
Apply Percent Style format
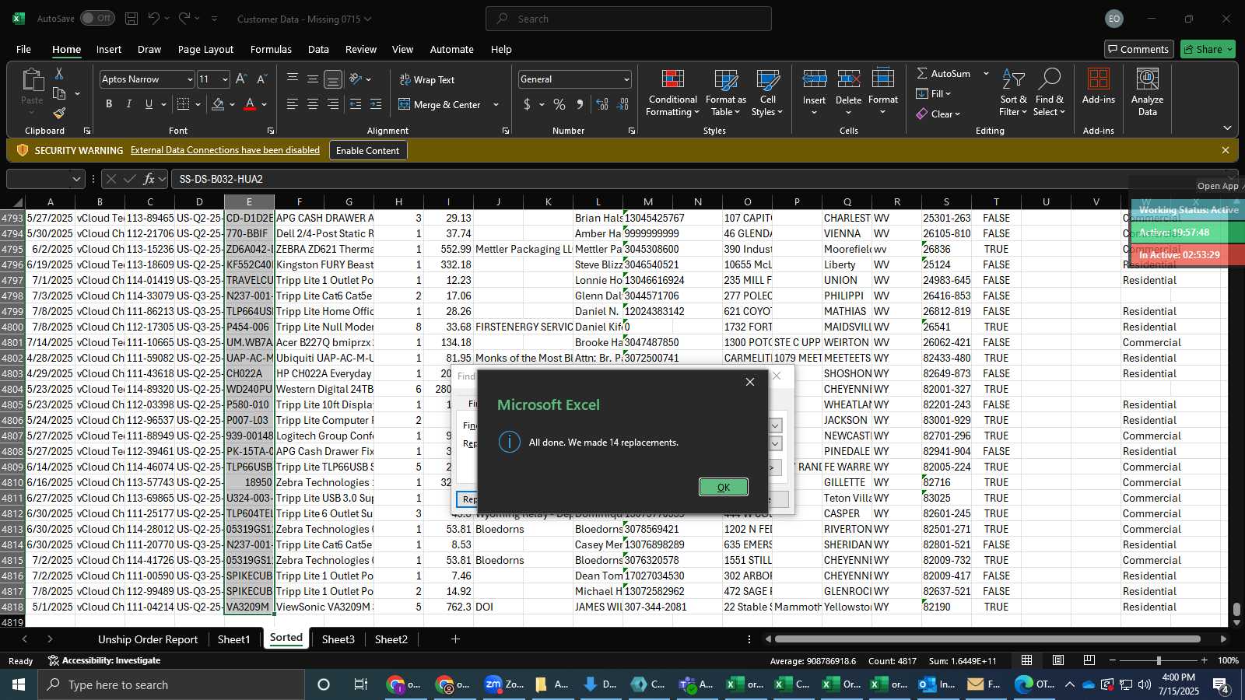tap(559, 104)
